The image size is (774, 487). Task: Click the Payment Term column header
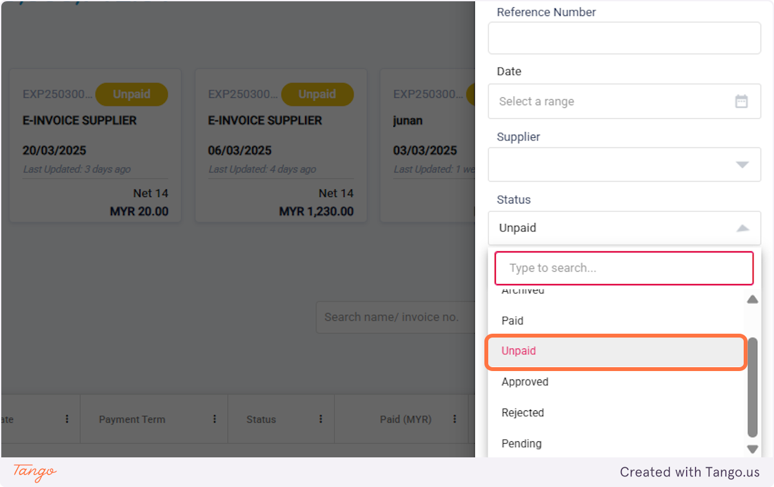coord(154,419)
